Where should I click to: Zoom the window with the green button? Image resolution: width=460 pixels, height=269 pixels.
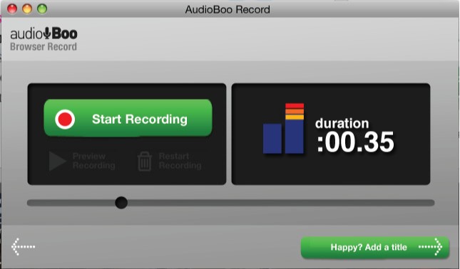pyautogui.click(x=42, y=9)
